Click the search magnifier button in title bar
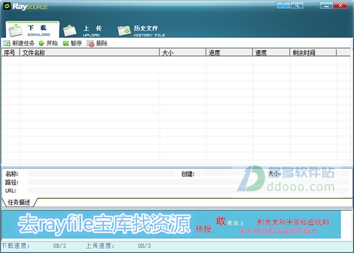 pos(297,5)
